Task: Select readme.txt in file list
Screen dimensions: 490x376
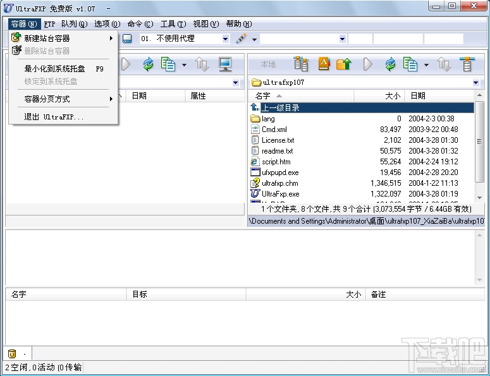Action: click(362, 151)
